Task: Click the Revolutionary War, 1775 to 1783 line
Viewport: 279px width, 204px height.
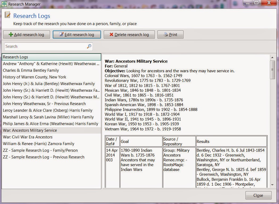Action: coord(148,81)
